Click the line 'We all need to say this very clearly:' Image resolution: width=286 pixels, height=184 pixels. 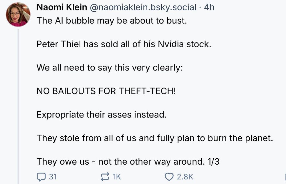pyautogui.click(x=110, y=68)
